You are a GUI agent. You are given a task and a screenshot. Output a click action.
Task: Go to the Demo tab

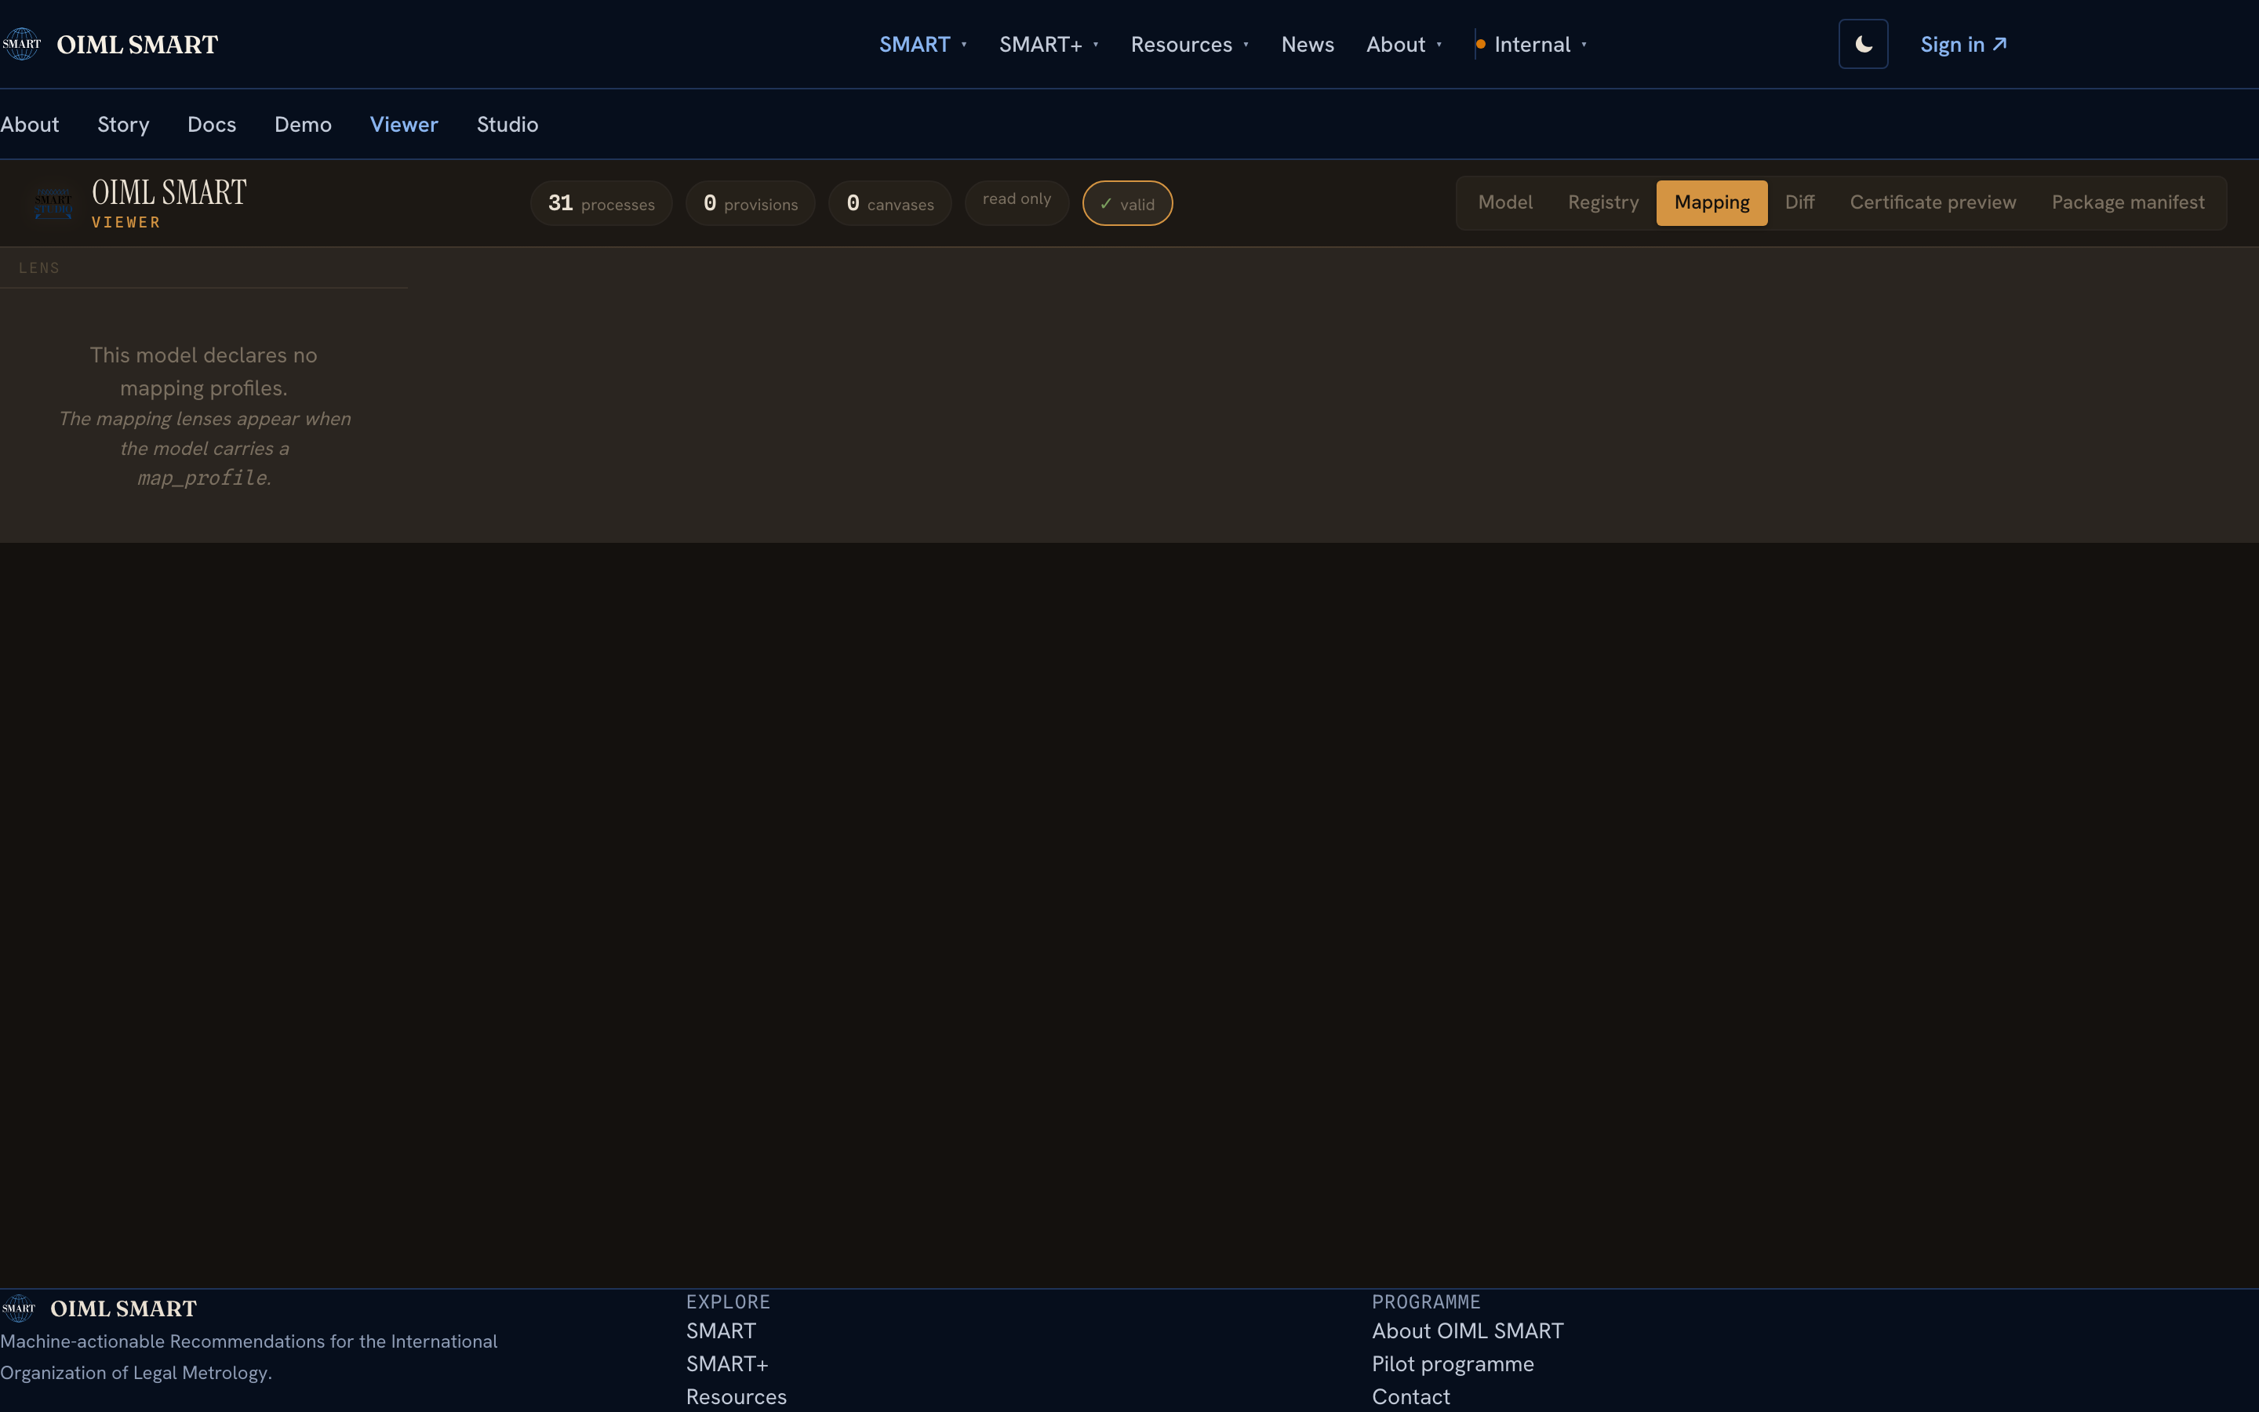point(303,124)
